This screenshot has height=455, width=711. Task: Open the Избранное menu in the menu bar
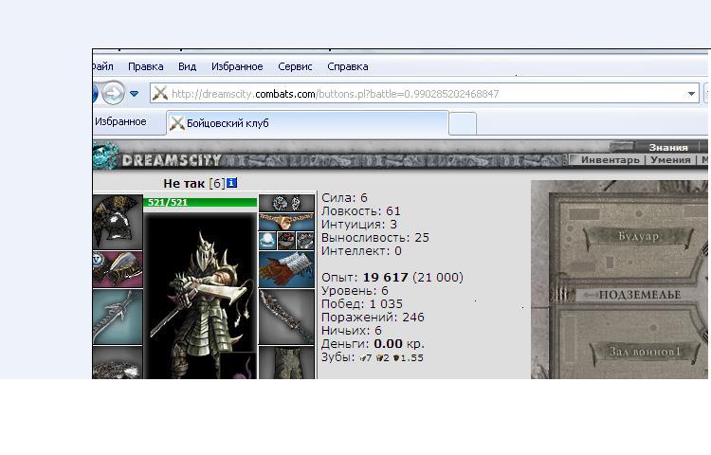(237, 66)
